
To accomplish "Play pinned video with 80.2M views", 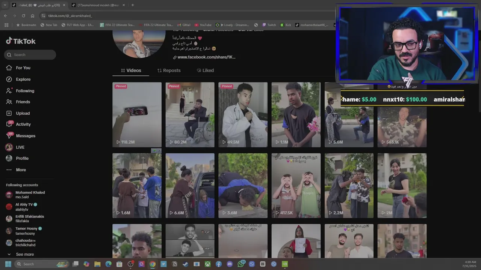I will click(190, 115).
